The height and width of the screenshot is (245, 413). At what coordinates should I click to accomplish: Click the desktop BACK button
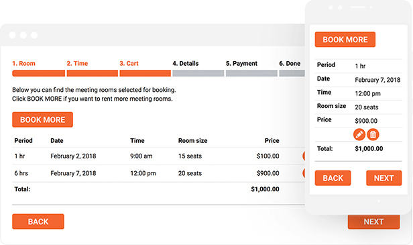point(38,222)
